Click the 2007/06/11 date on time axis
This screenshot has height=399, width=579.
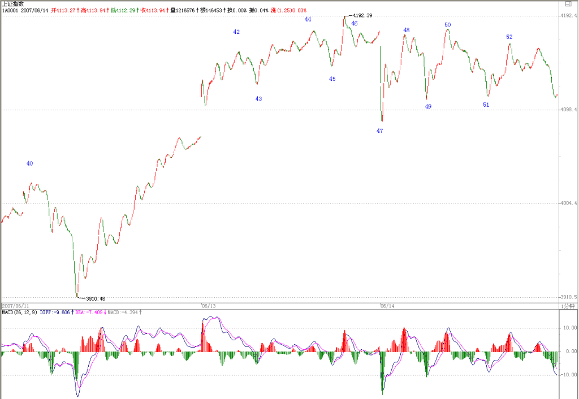pos(15,306)
